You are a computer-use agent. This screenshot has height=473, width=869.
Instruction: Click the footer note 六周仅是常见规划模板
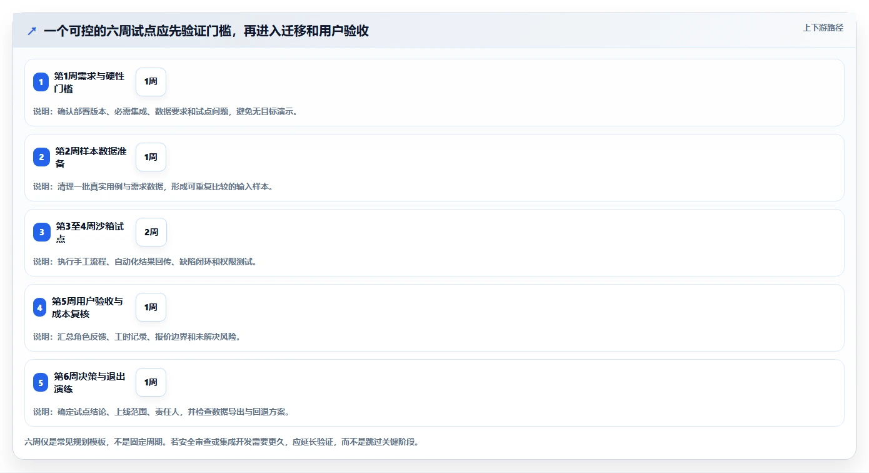221,442
